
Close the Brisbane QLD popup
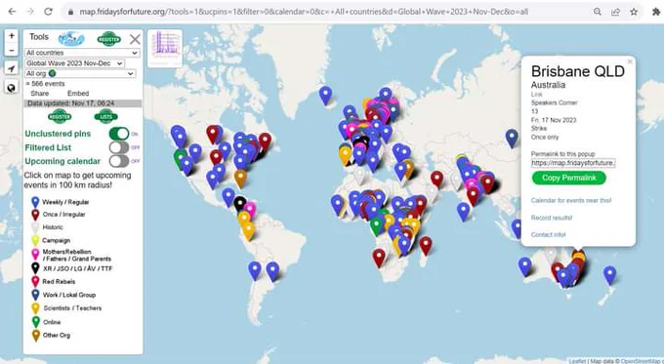point(630,61)
